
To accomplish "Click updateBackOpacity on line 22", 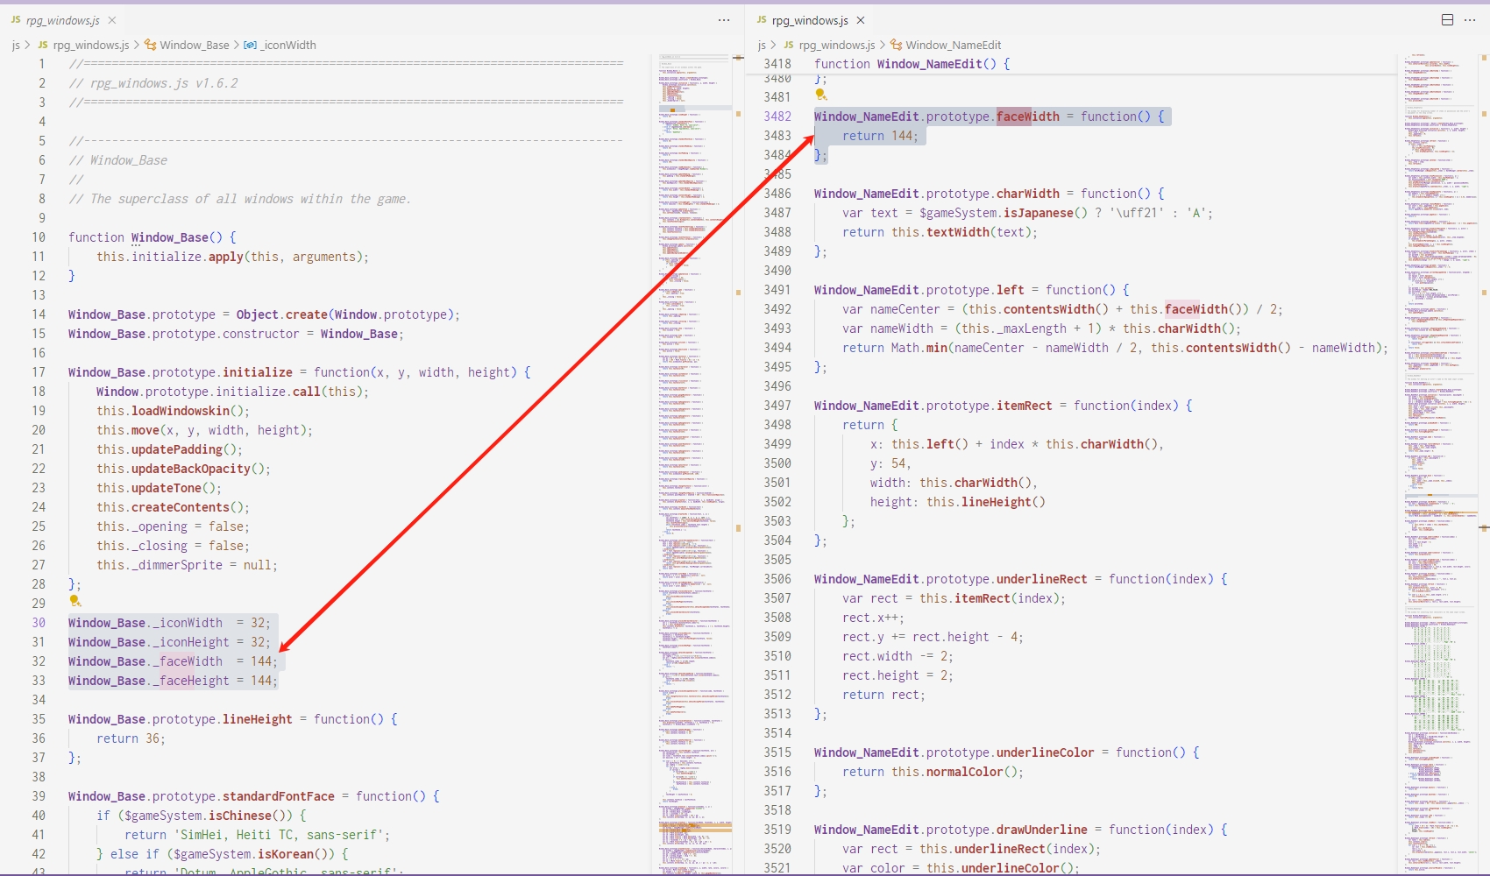I will click(191, 469).
